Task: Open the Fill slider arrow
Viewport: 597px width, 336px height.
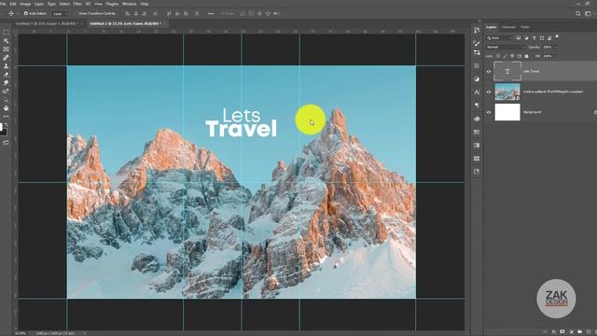Action: click(x=556, y=56)
